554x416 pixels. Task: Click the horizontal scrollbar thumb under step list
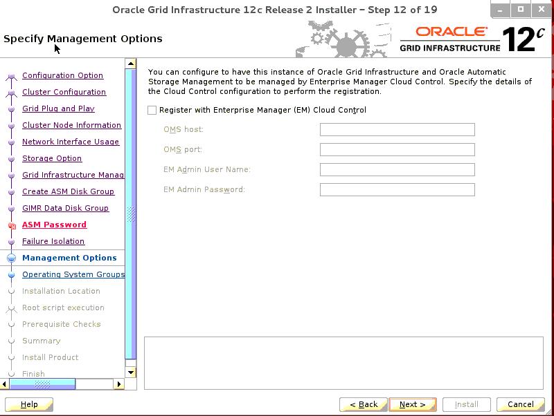[x=42, y=384]
